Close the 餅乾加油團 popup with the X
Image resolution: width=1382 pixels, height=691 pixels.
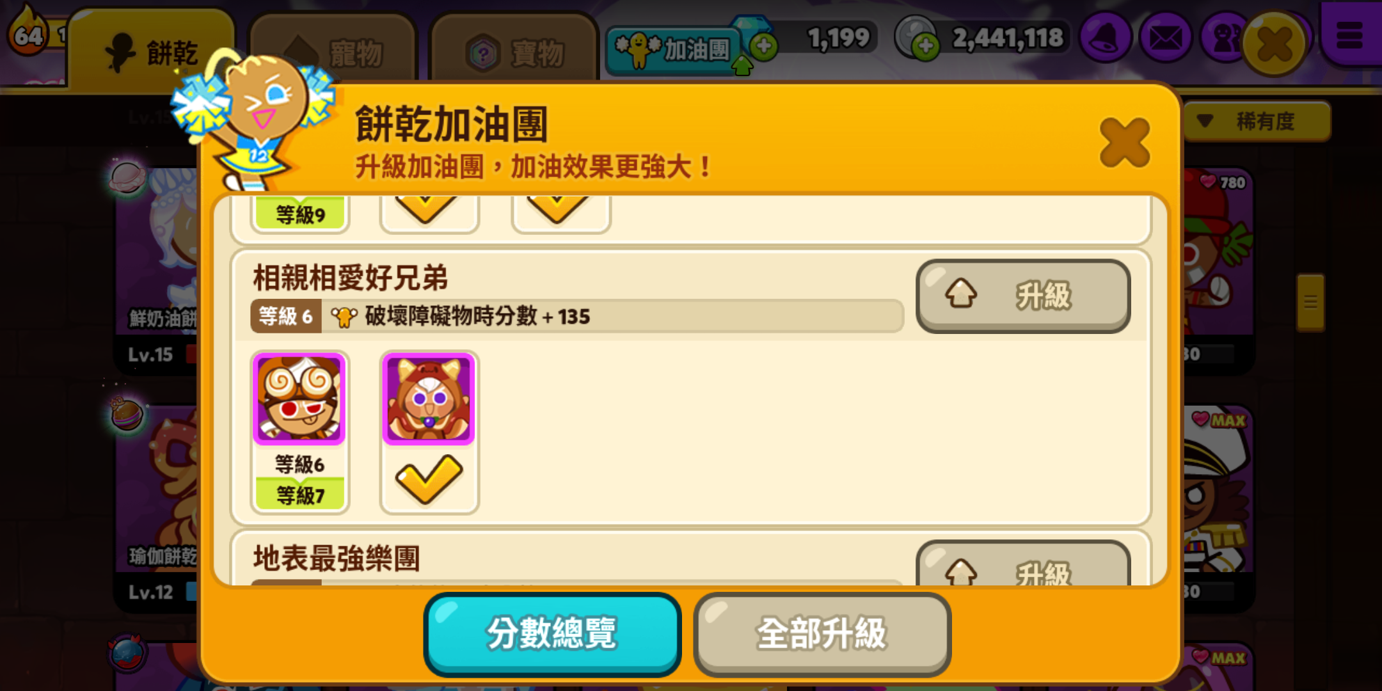click(x=1125, y=143)
